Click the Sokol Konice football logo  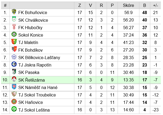(14, 34)
